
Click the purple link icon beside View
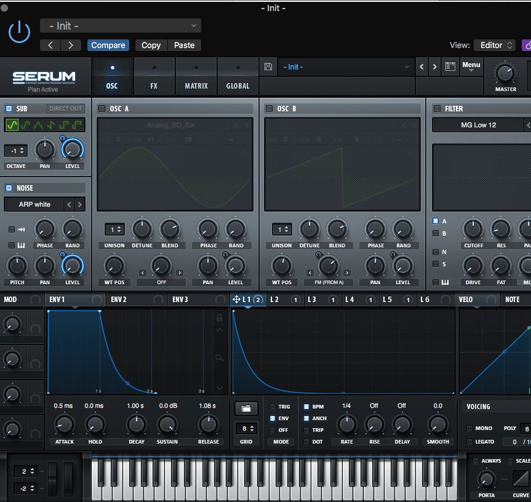527,45
